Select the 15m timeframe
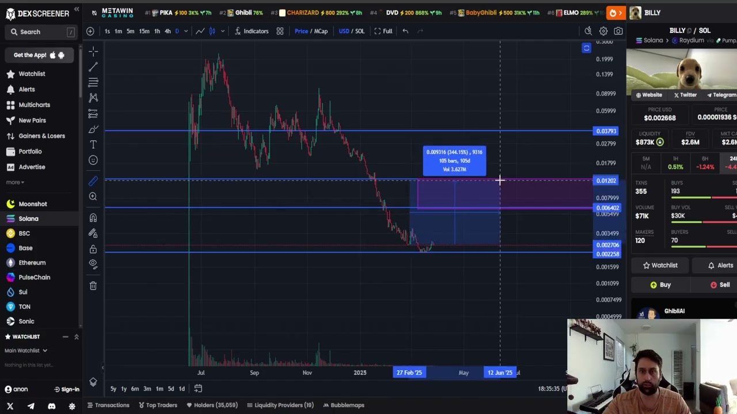 tap(144, 31)
